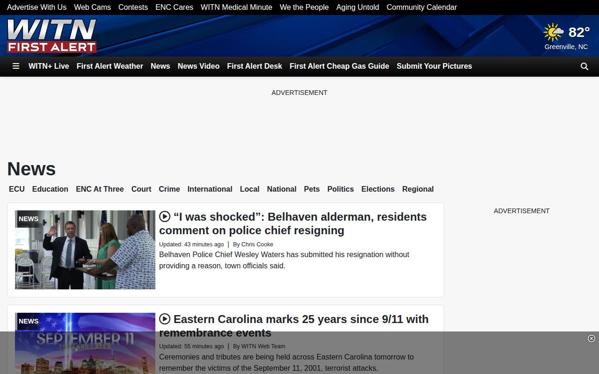This screenshot has height=374, width=599.
Task: Visit First Alert Desk
Action: pyautogui.click(x=255, y=66)
